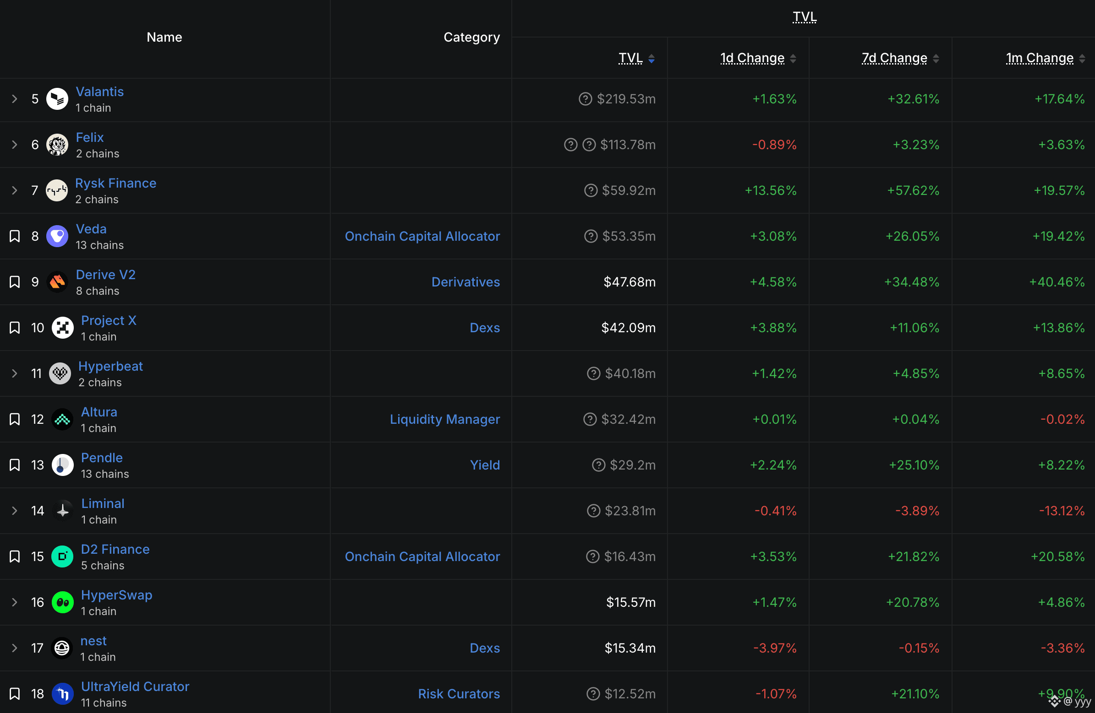The width and height of the screenshot is (1095, 713).
Task: Click the top TVL group header
Action: 804,17
